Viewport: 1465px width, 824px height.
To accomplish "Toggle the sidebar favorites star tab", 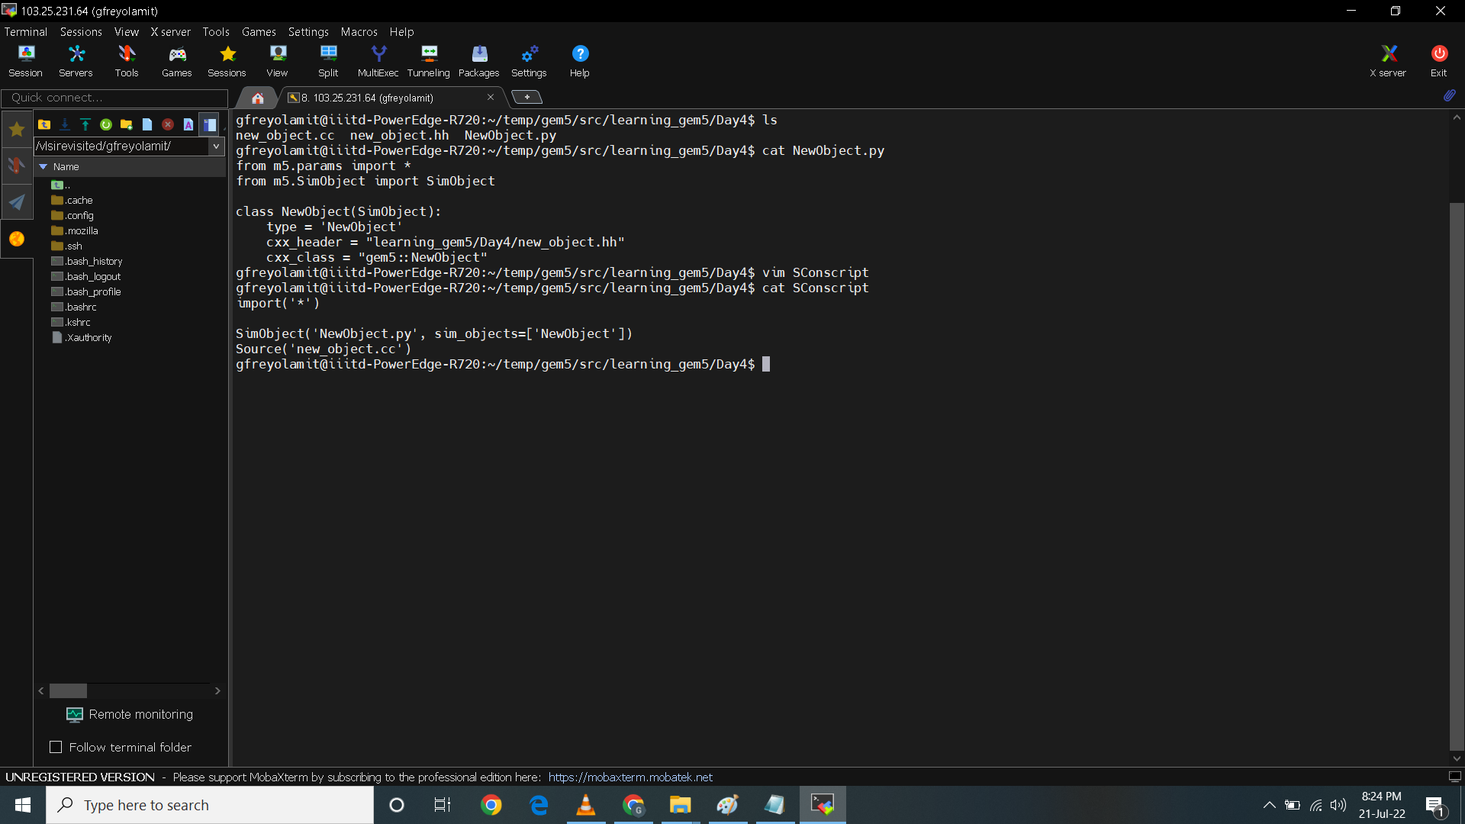I will (17, 129).
